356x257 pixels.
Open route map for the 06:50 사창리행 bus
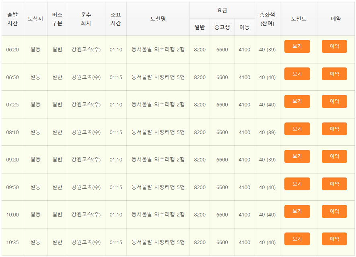(x=297, y=73)
